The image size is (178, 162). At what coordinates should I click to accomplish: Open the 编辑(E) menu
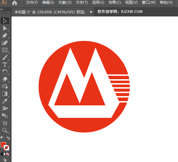tap(48, 2)
